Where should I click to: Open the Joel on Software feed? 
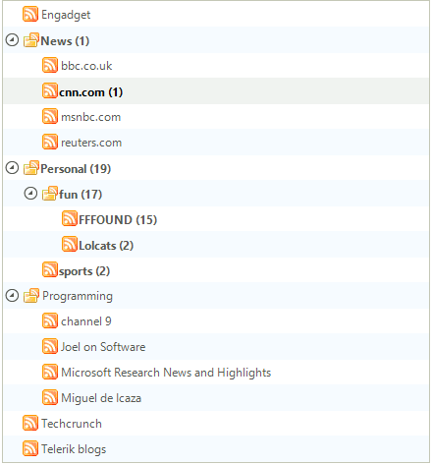pos(103,347)
